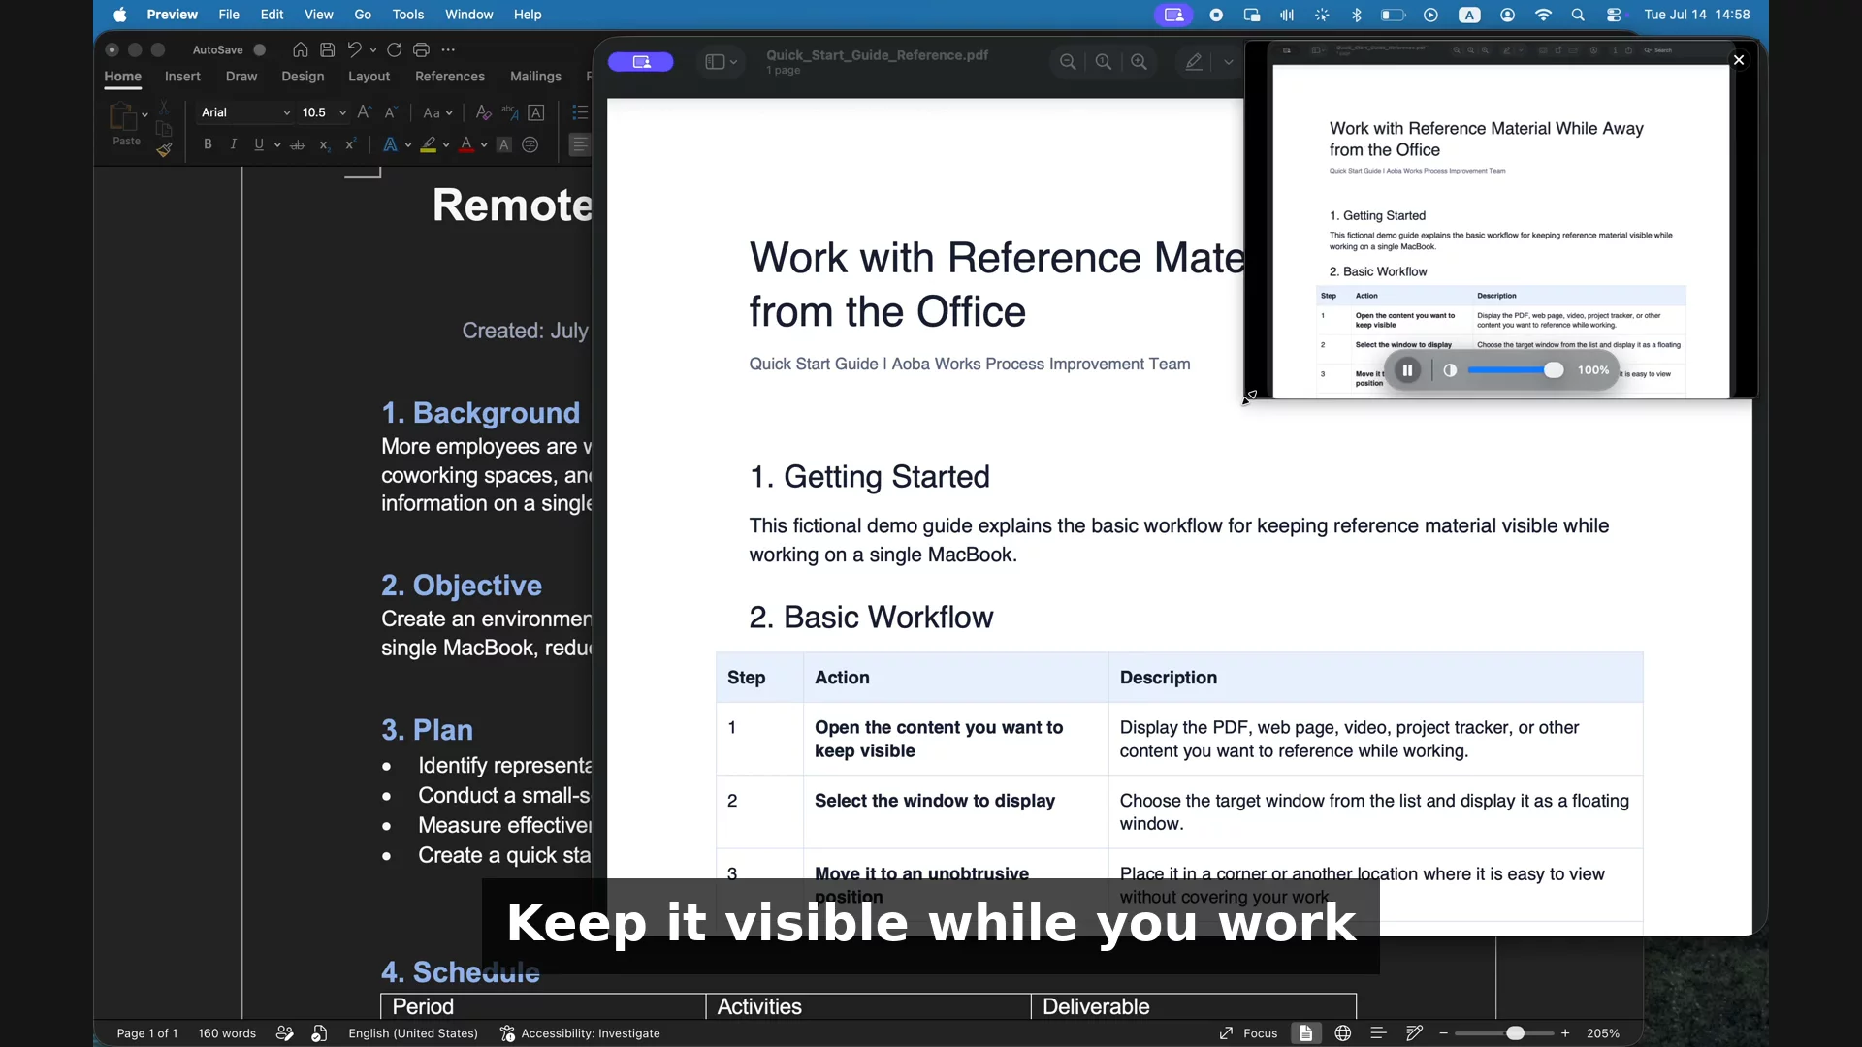Toggle italic formatting in Word
The image size is (1862, 1047).
coord(233,144)
